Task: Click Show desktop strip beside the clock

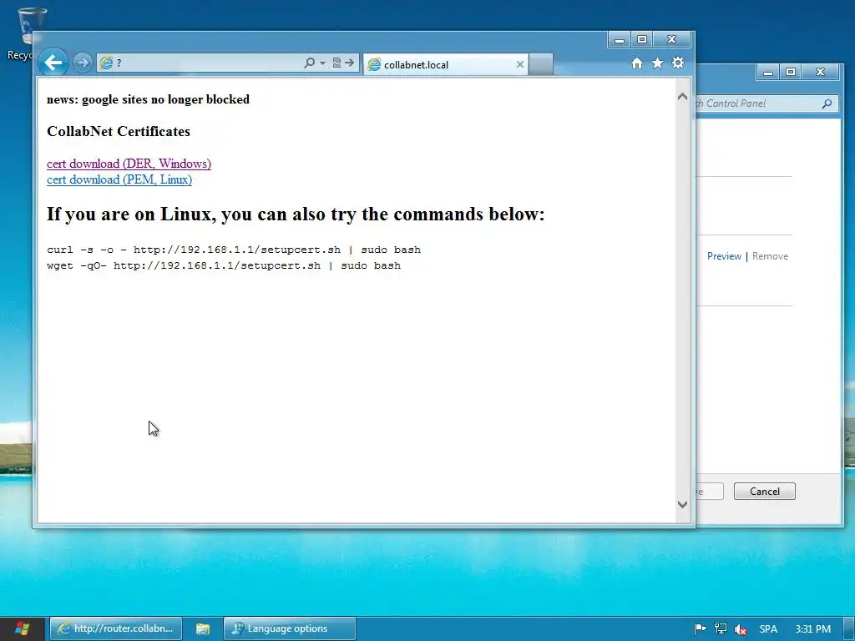Action: (x=849, y=628)
